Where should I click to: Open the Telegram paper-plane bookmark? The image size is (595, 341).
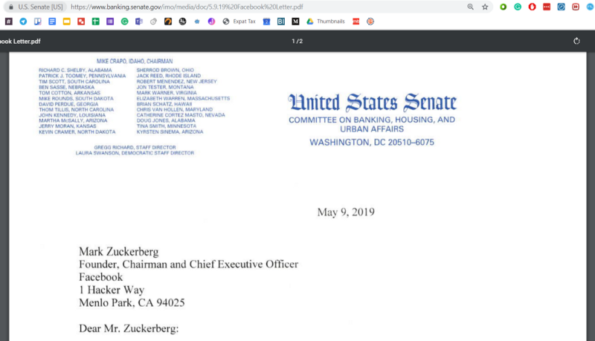click(x=23, y=22)
